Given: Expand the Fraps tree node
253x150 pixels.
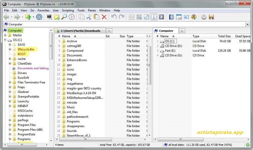Looking at the screenshot, I should [x=10, y=87].
